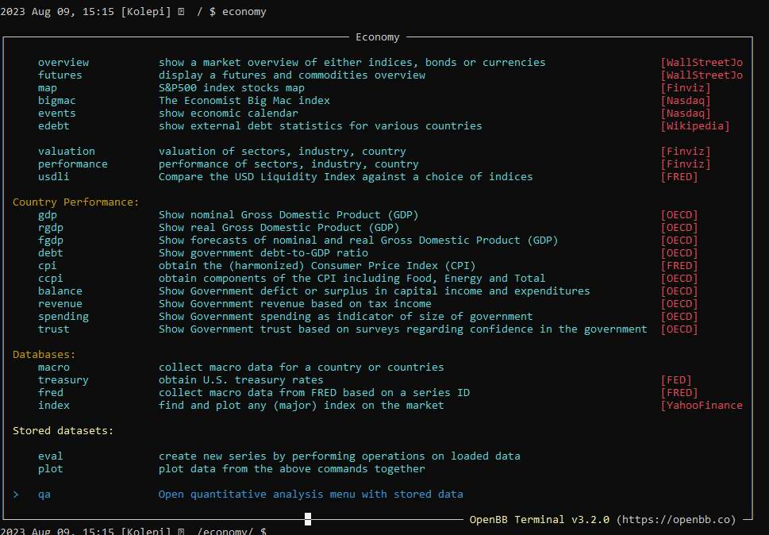Click the 'fred' database command
The width and height of the screenshot is (769, 535).
(x=51, y=393)
